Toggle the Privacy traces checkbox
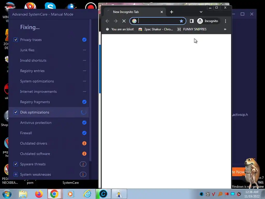 (16, 40)
